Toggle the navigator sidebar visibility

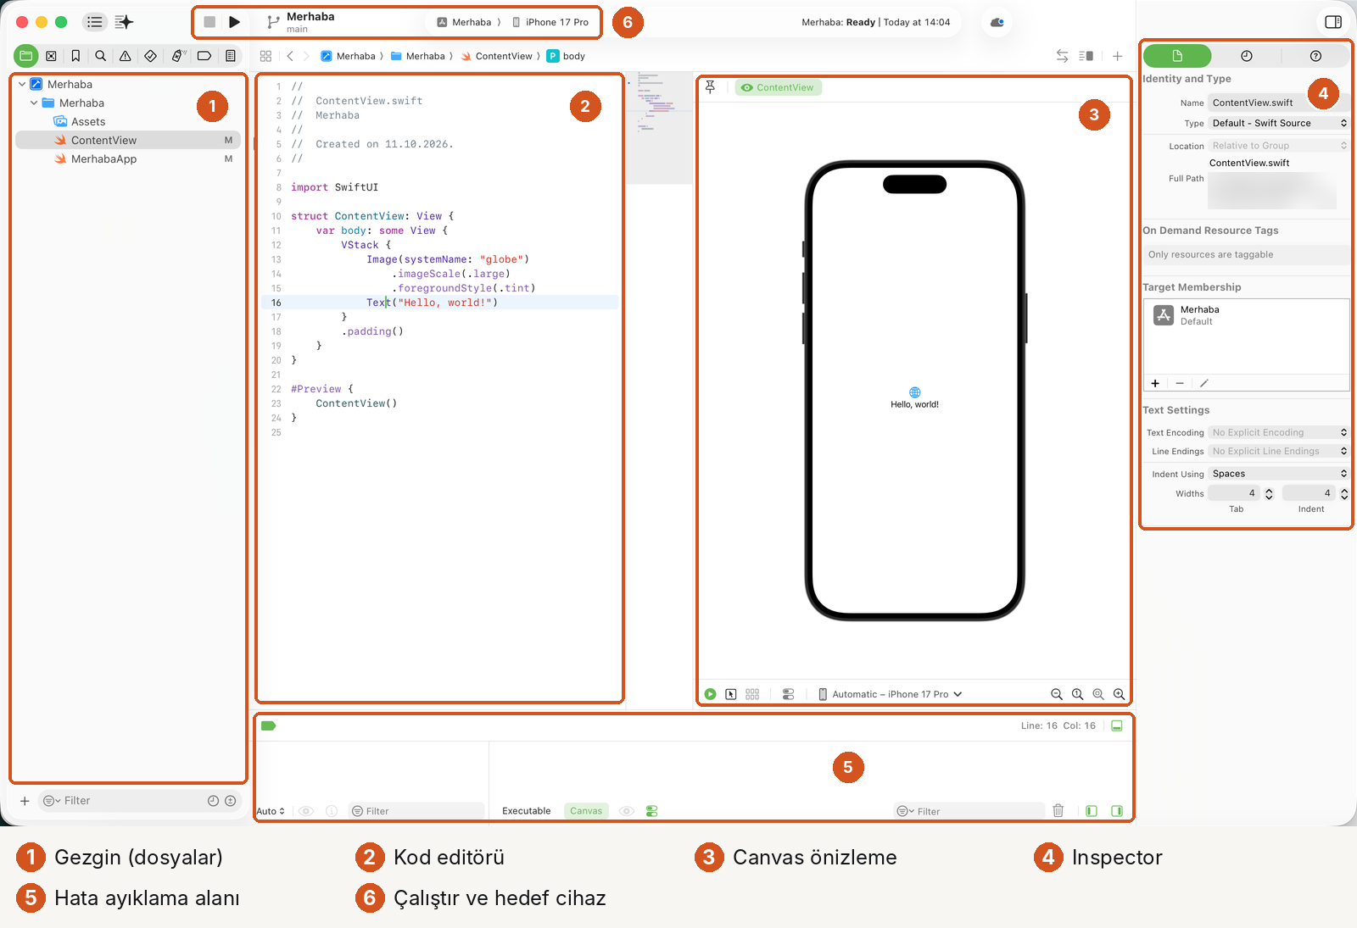coord(95,22)
